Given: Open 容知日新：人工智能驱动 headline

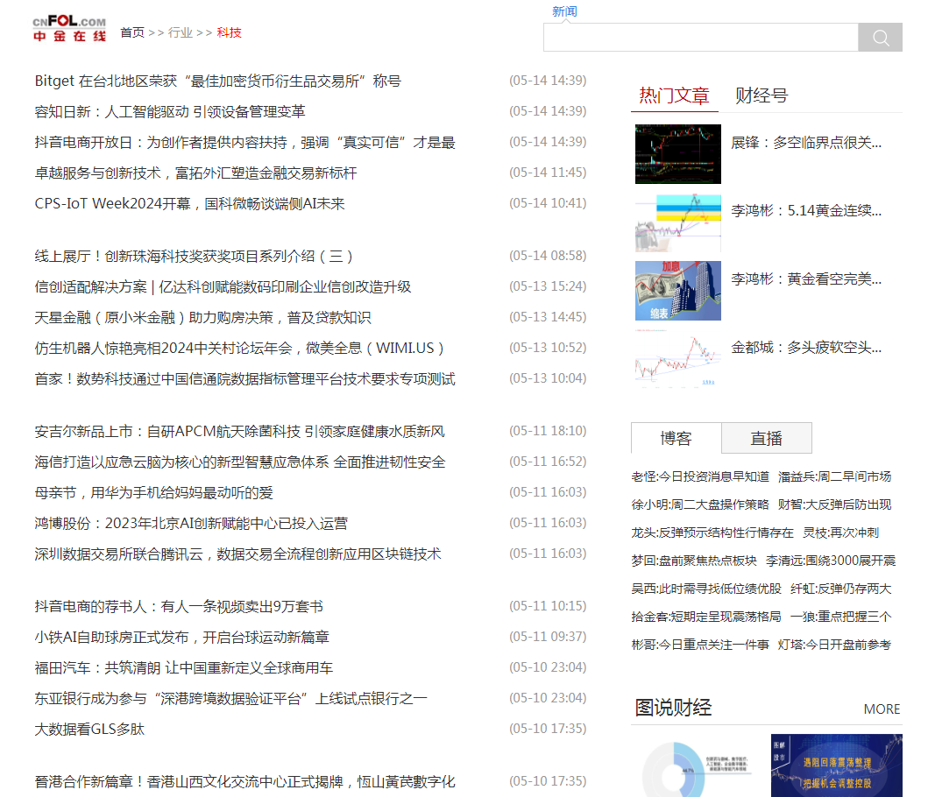Looking at the screenshot, I should point(170,112).
